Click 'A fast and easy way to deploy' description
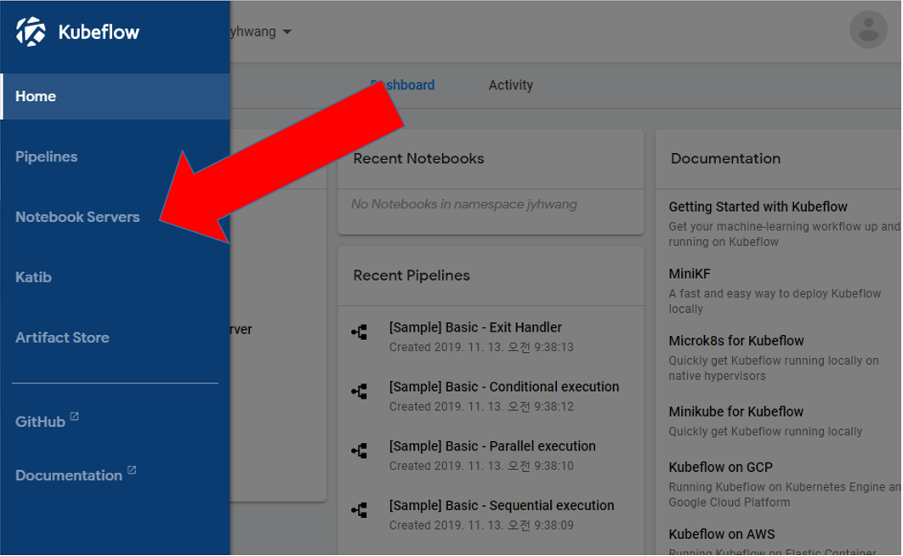The width and height of the screenshot is (903, 556). coord(775,301)
